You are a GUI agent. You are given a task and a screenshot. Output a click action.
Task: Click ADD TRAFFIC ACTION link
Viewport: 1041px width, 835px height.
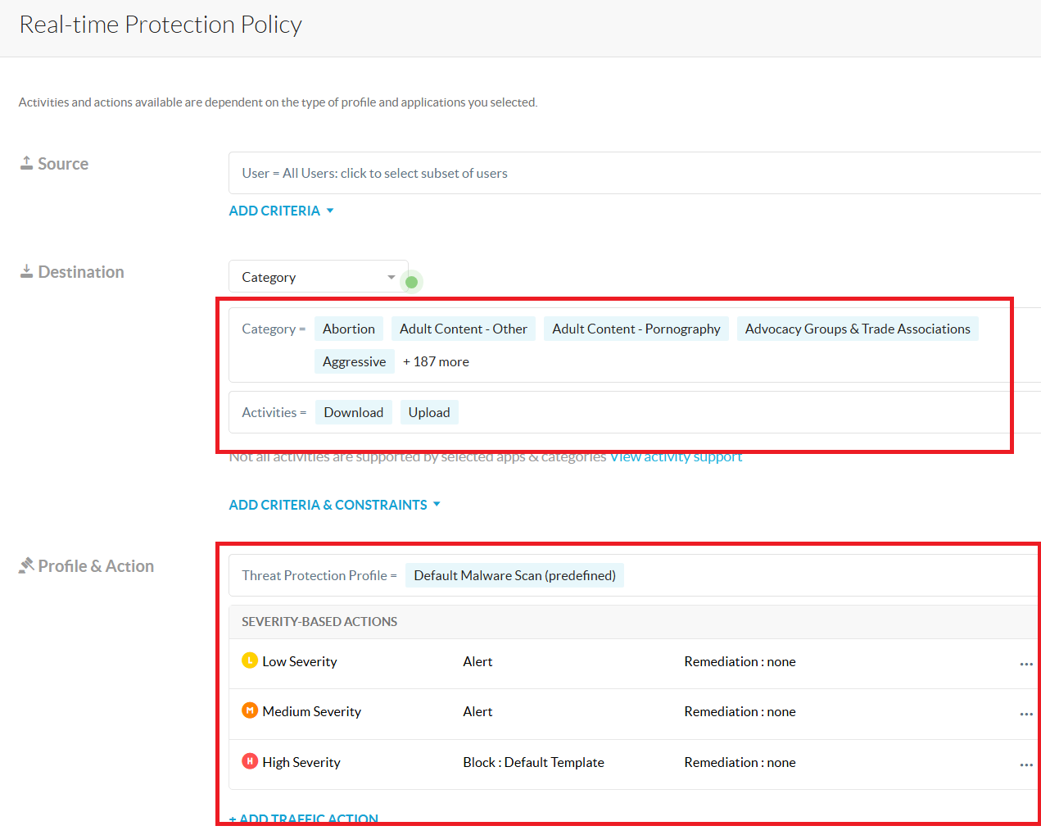click(x=304, y=818)
